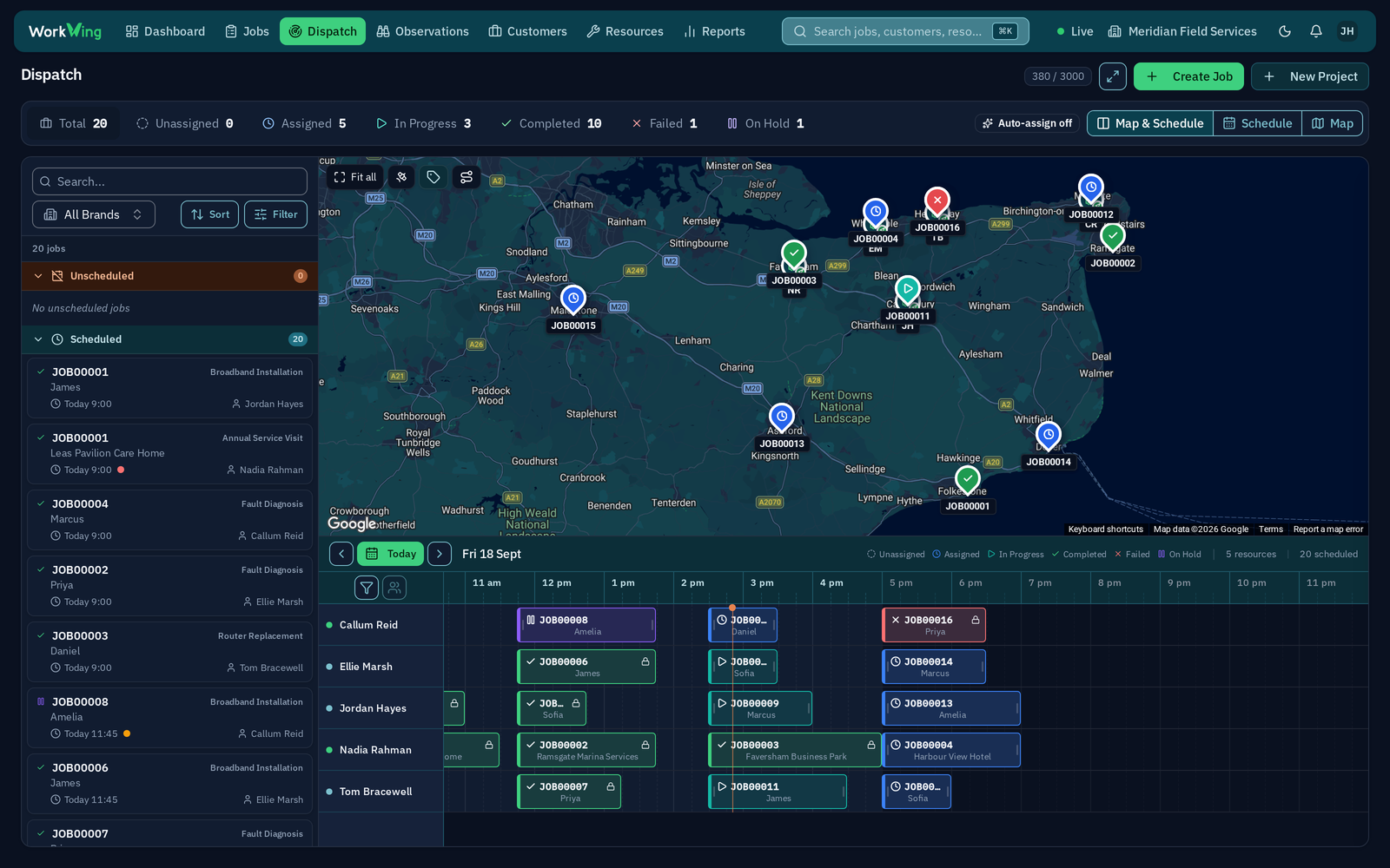Open JOB00004 Marcus job card
The width and height of the screenshot is (1390, 868).
pos(169,520)
